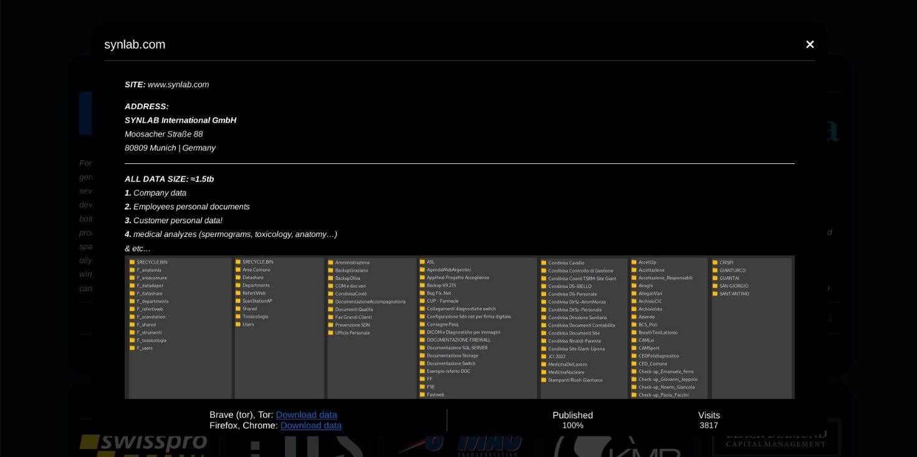
Task: Click the CUP - Farmacie folder icon
Action: (x=422, y=301)
